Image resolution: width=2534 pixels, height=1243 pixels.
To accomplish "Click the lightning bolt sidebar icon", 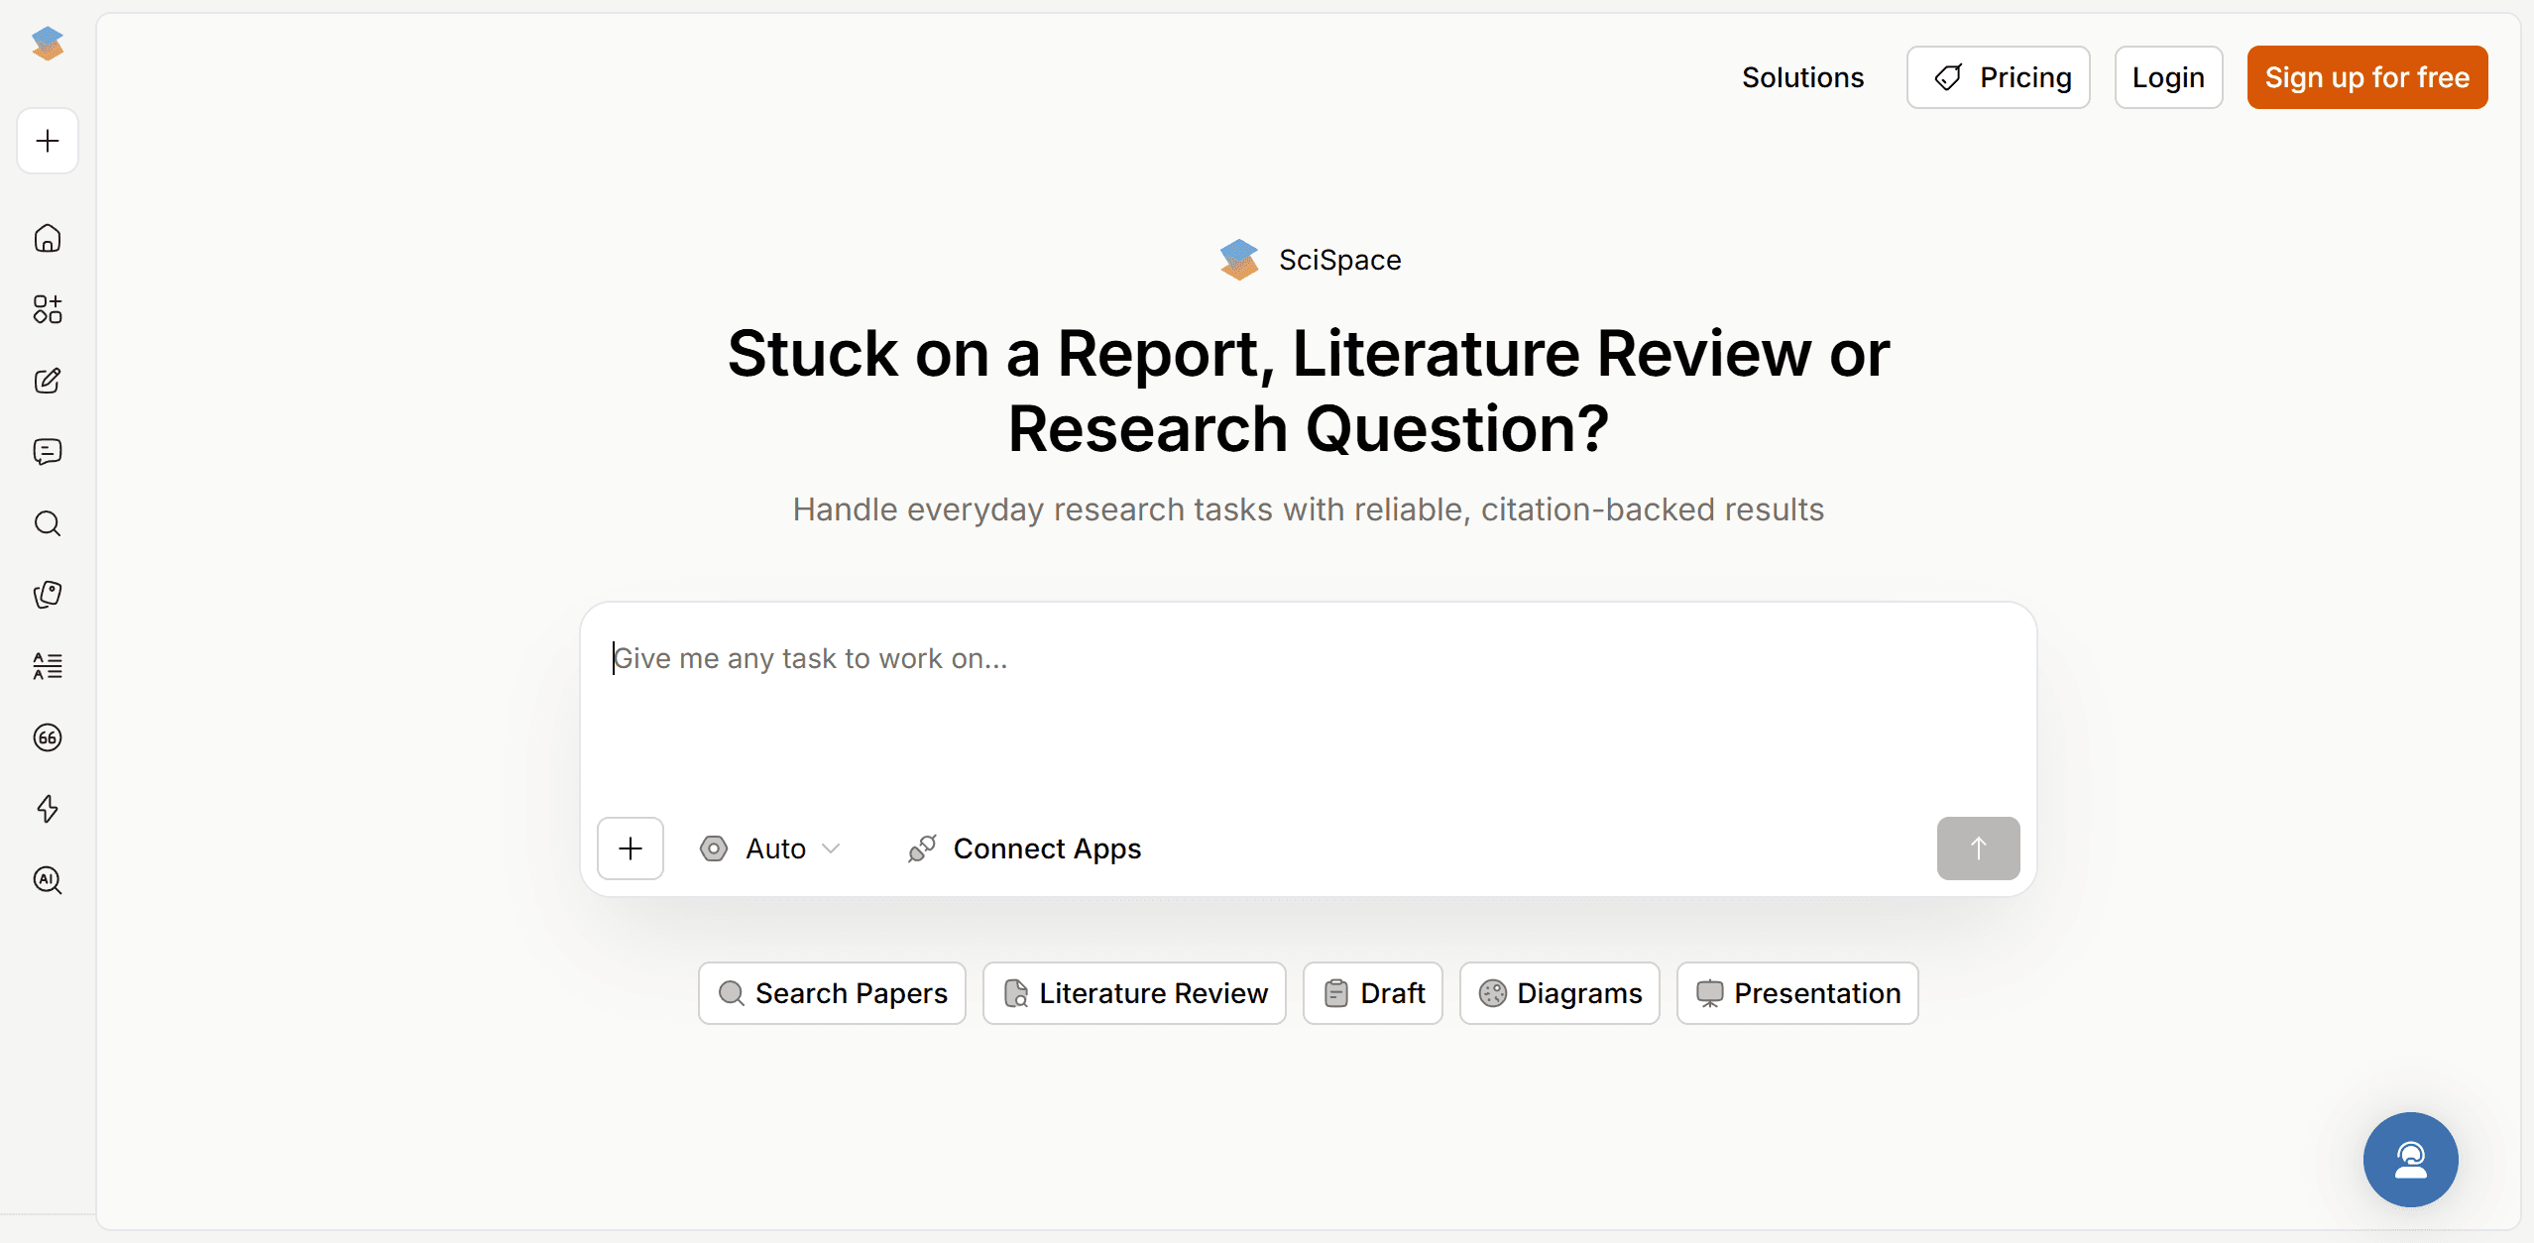I will point(48,809).
